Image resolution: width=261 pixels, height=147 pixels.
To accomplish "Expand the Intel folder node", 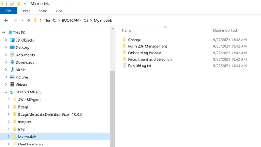I will (x=9, y=129).
